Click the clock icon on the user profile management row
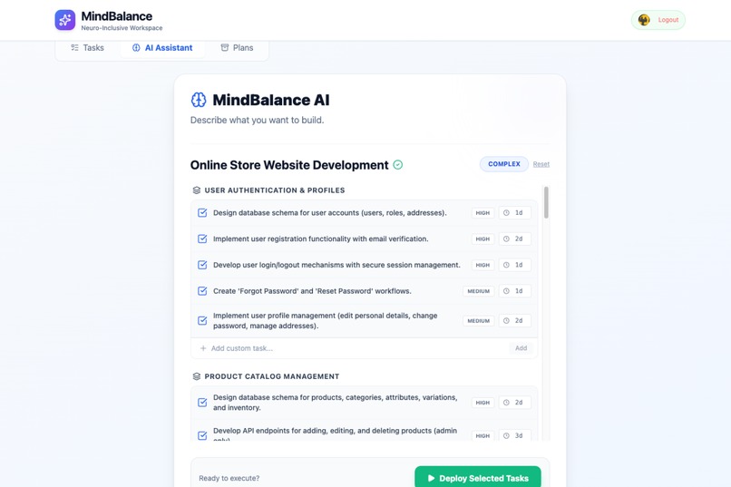 506,321
